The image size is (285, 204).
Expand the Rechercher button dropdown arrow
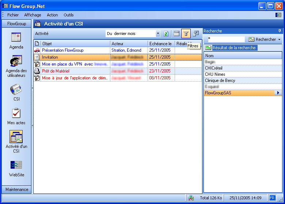pyautogui.click(x=280, y=39)
